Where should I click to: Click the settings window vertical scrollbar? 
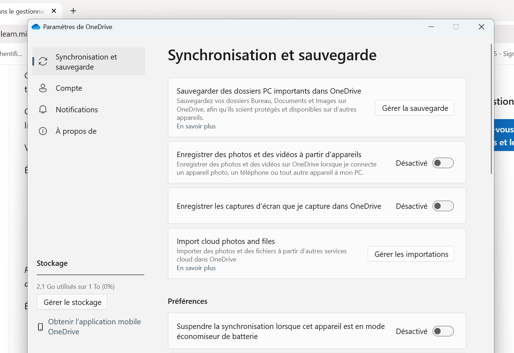coord(491,109)
